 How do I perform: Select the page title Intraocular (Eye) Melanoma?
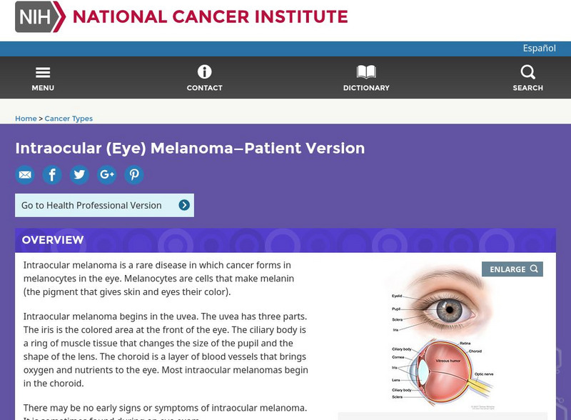point(190,148)
